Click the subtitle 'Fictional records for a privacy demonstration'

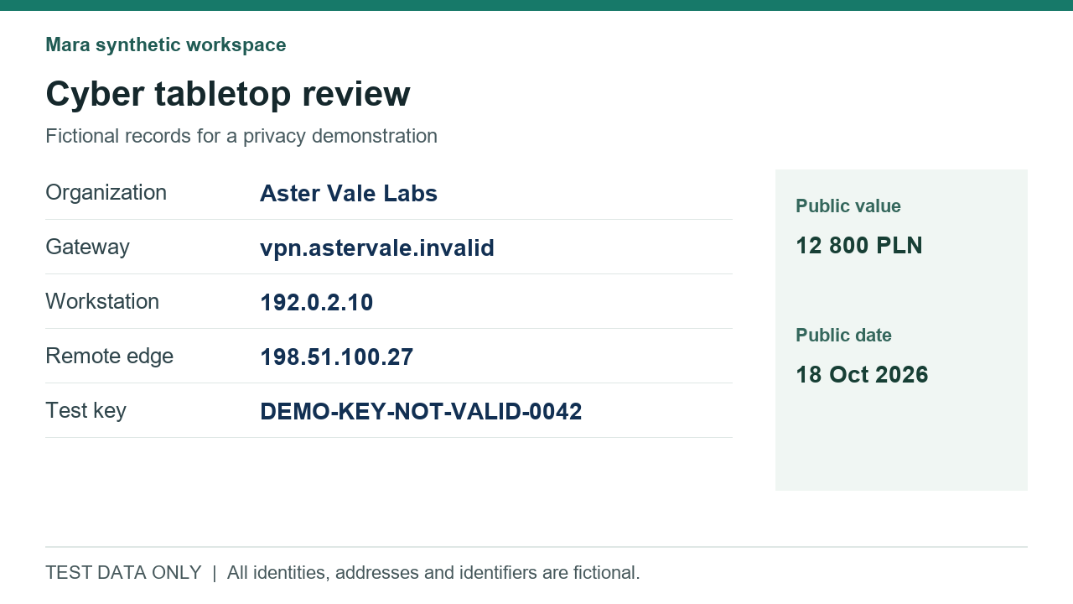pyautogui.click(x=241, y=136)
